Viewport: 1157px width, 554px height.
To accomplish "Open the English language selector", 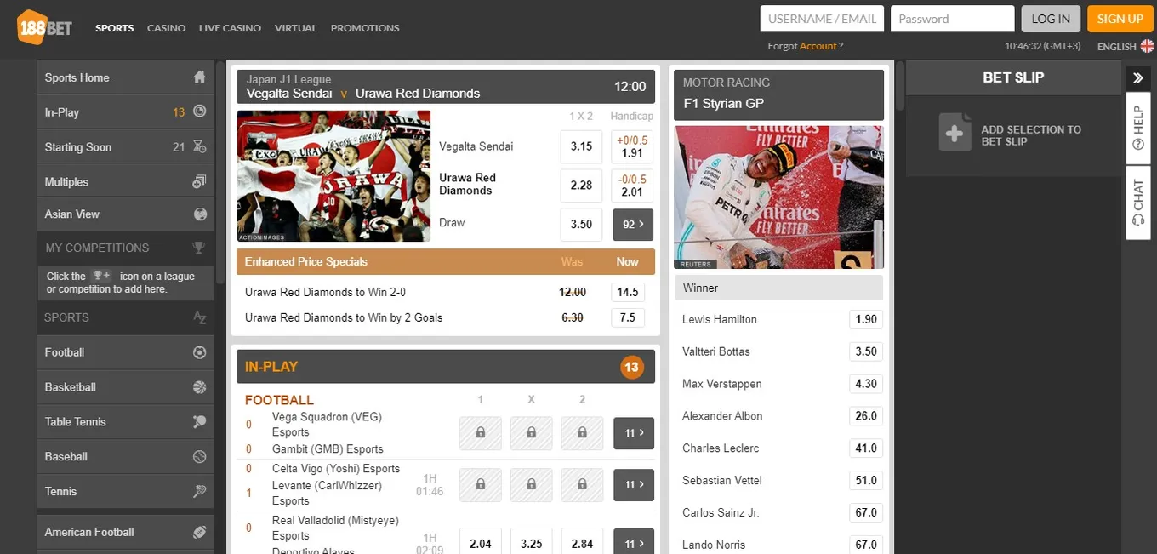I will (1125, 47).
